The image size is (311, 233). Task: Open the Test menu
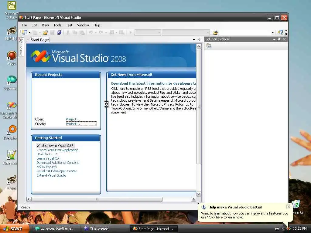coord(69,25)
